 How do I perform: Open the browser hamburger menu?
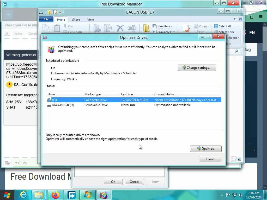pos(261,17)
